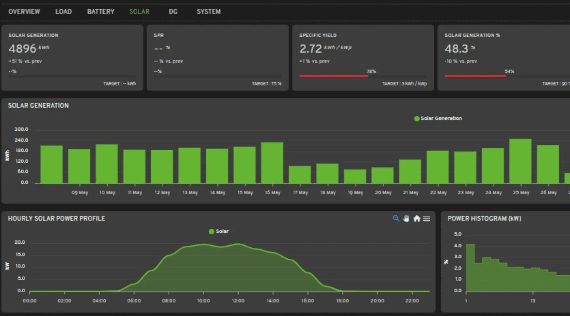The height and width of the screenshot is (316, 570).
Task: Switch to the System tab
Action: [x=209, y=11]
